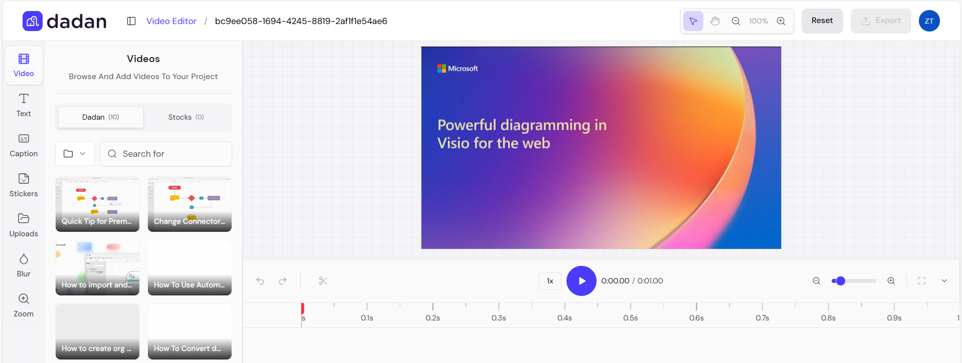Open the 1x playback speed selector
Image resolution: width=962 pixels, height=363 pixels.
pos(550,281)
